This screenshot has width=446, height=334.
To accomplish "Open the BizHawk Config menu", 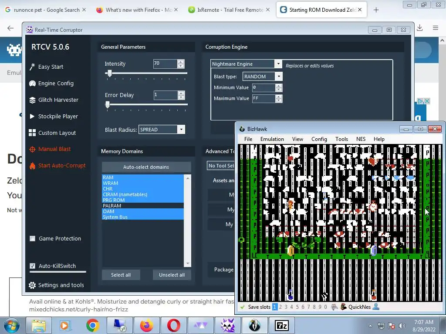I will [x=319, y=139].
